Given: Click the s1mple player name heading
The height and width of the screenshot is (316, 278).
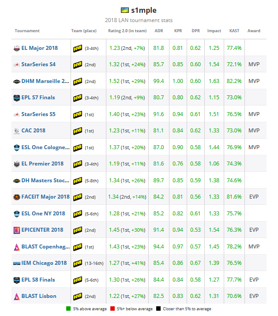Looking at the screenshot, I should pos(144,10).
